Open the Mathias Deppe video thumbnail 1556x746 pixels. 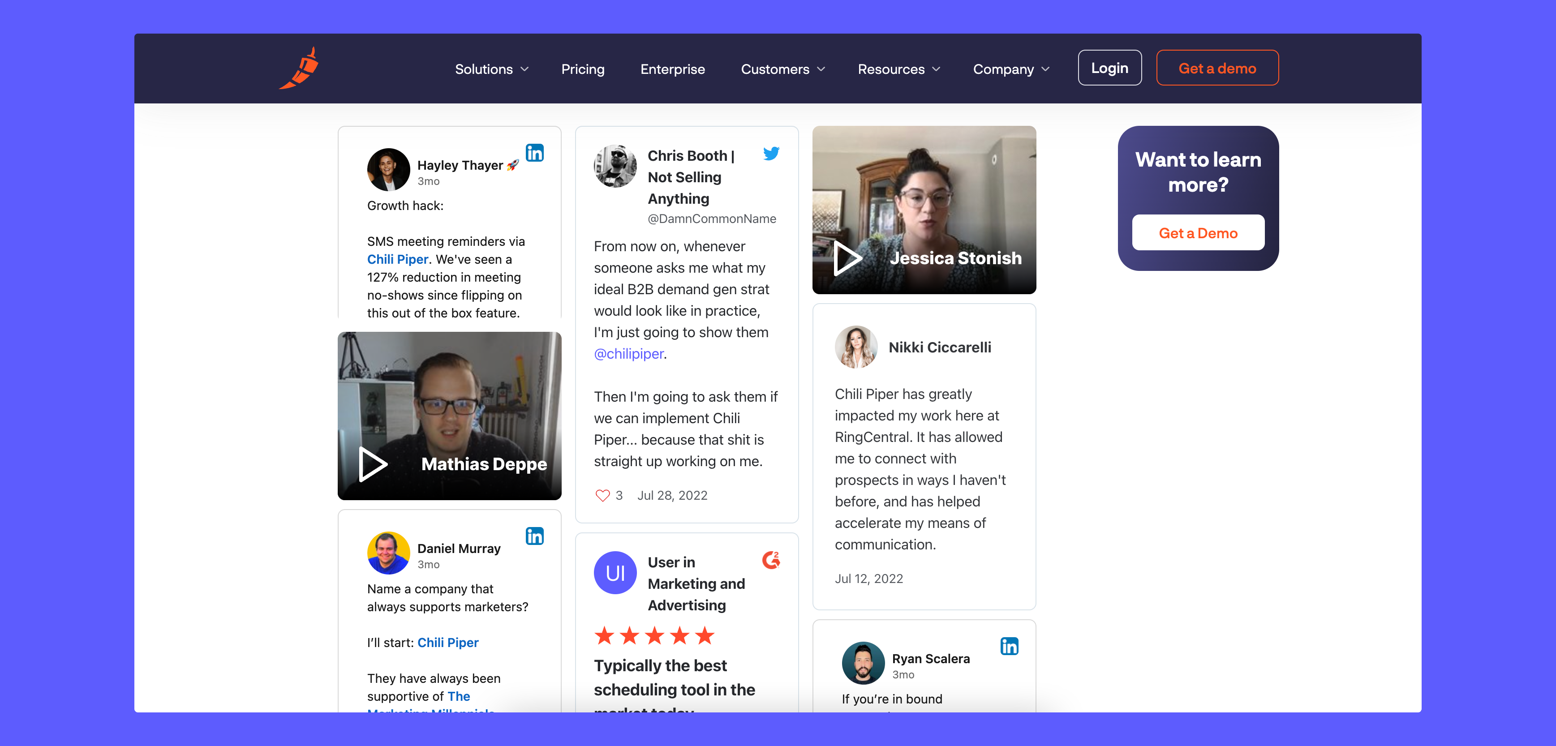tap(449, 416)
